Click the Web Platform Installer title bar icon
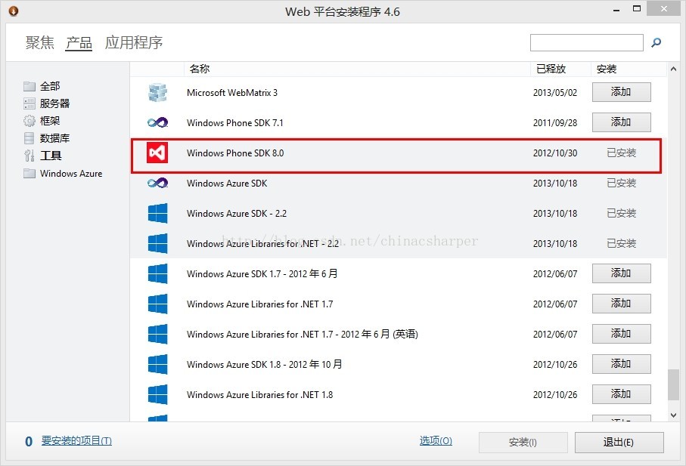Image resolution: width=686 pixels, height=466 pixels. click(14, 11)
